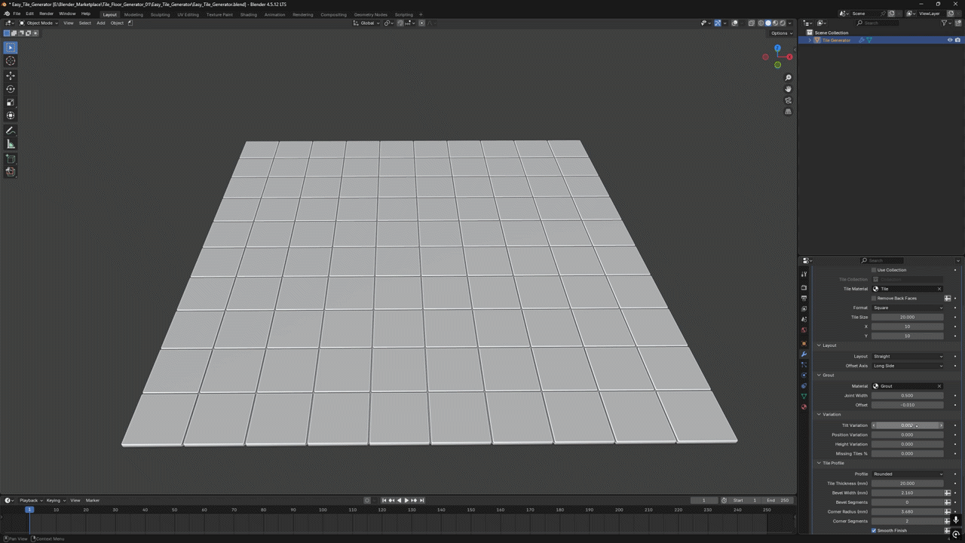
Task: Click the Tilt Variation slider
Action: [x=908, y=425]
